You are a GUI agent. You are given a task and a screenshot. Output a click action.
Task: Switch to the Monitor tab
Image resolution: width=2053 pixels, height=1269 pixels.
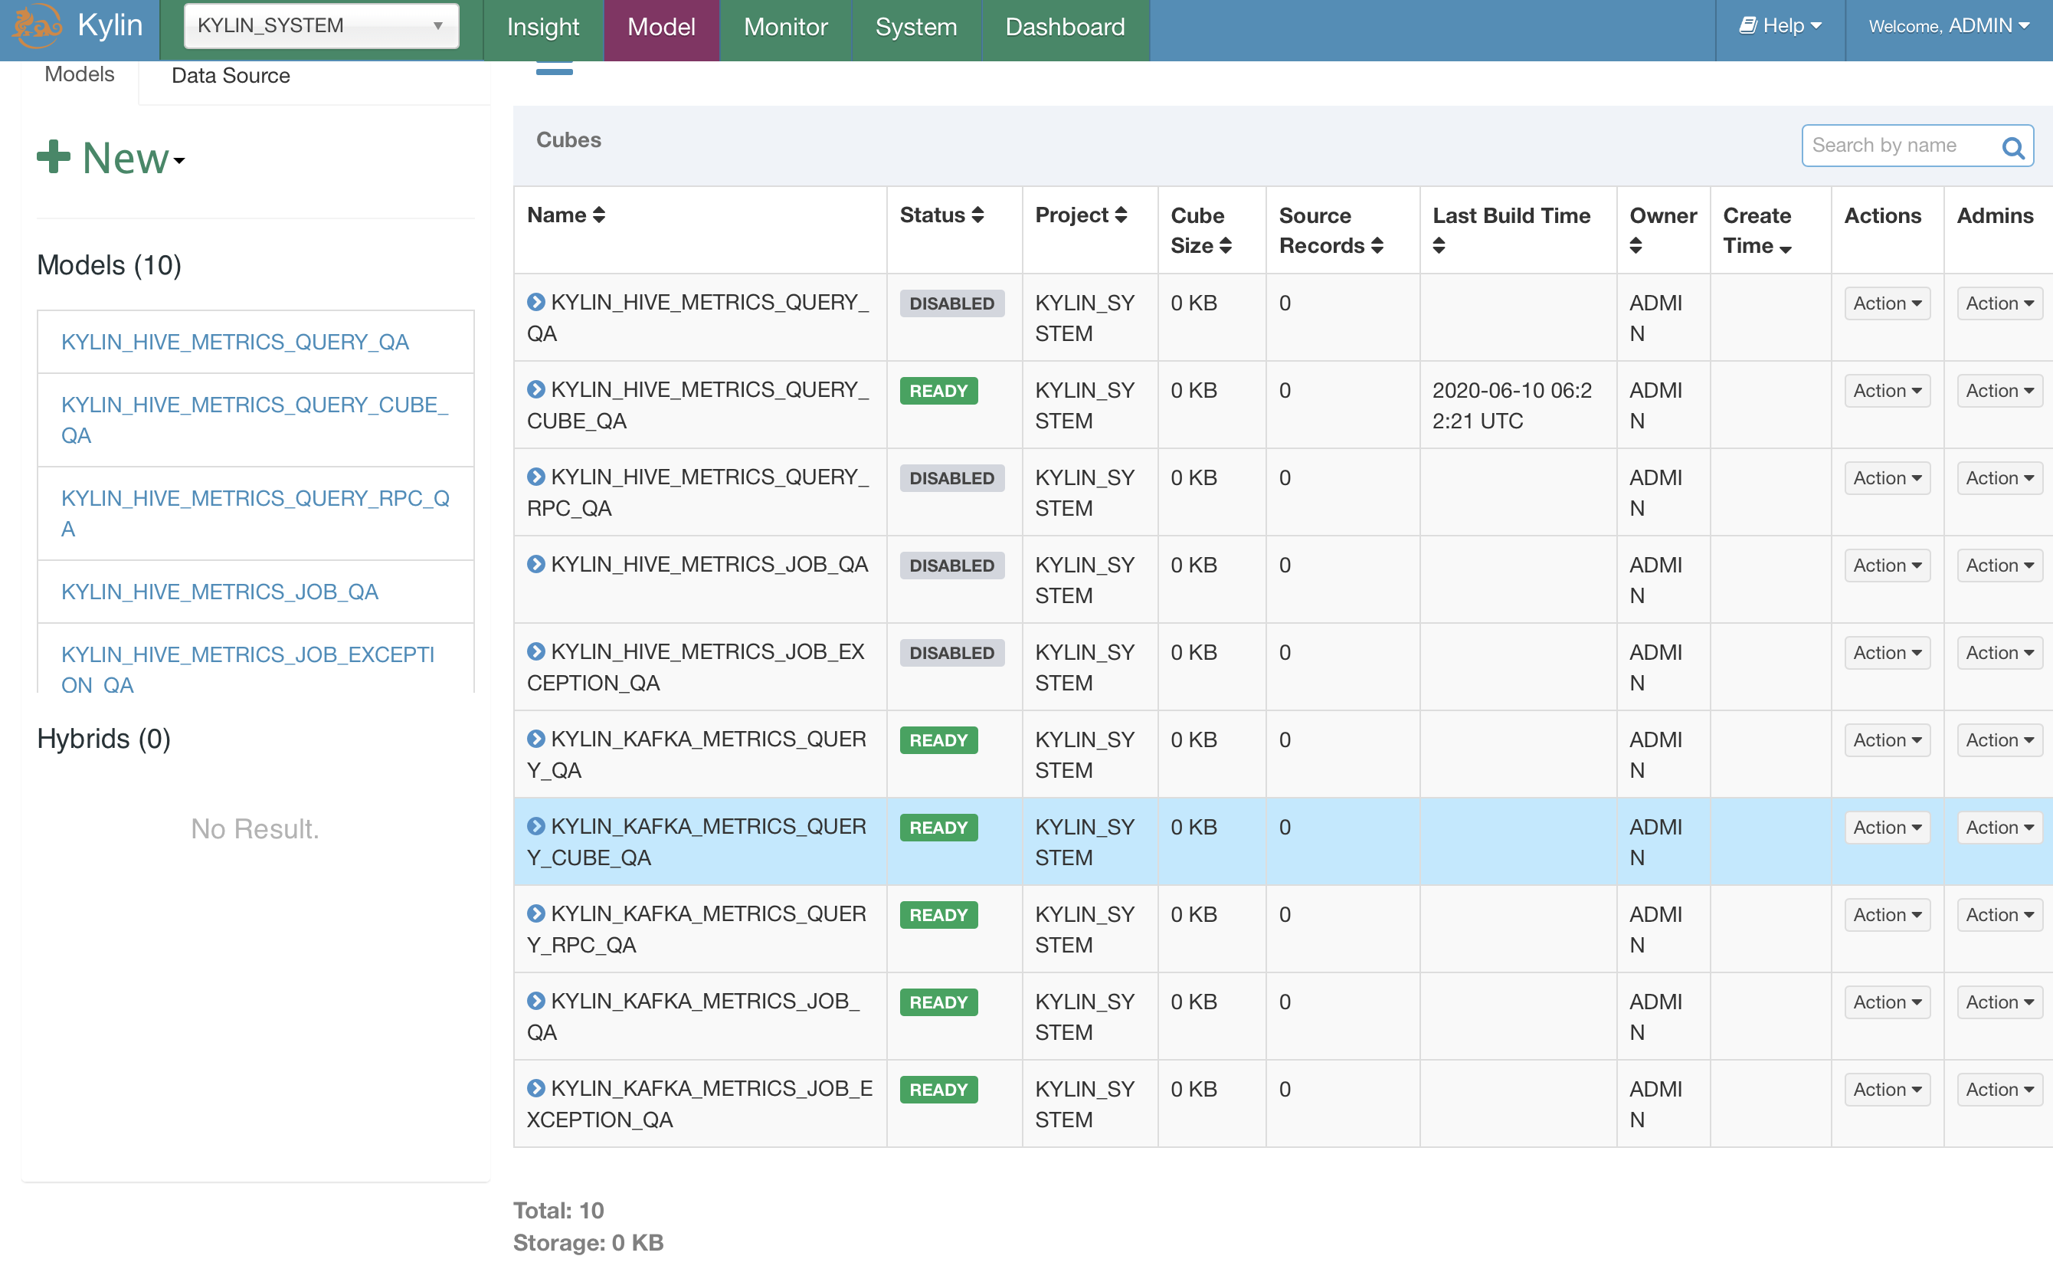tap(785, 27)
